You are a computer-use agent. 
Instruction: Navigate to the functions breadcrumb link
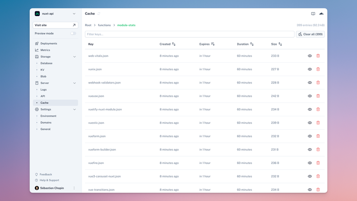pos(104,25)
